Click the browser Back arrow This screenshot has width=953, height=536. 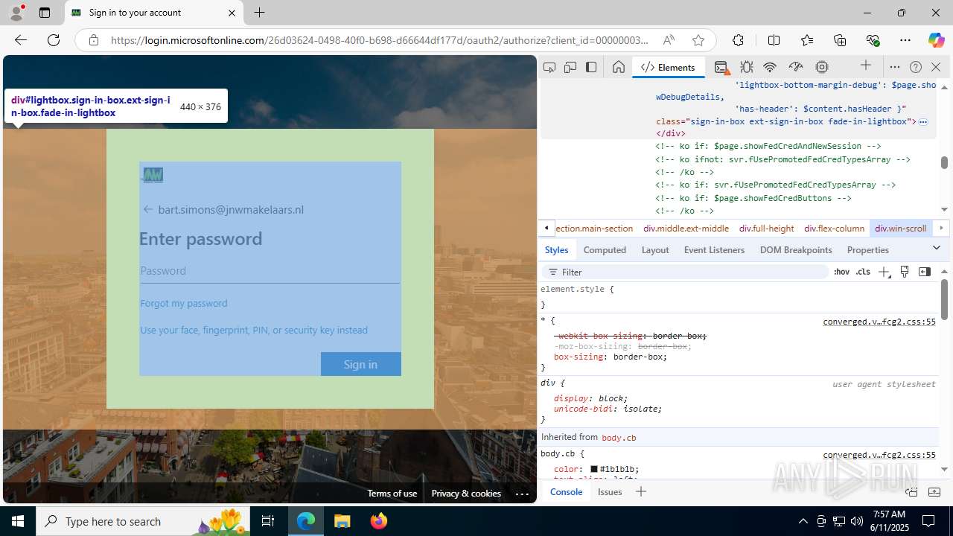point(21,40)
